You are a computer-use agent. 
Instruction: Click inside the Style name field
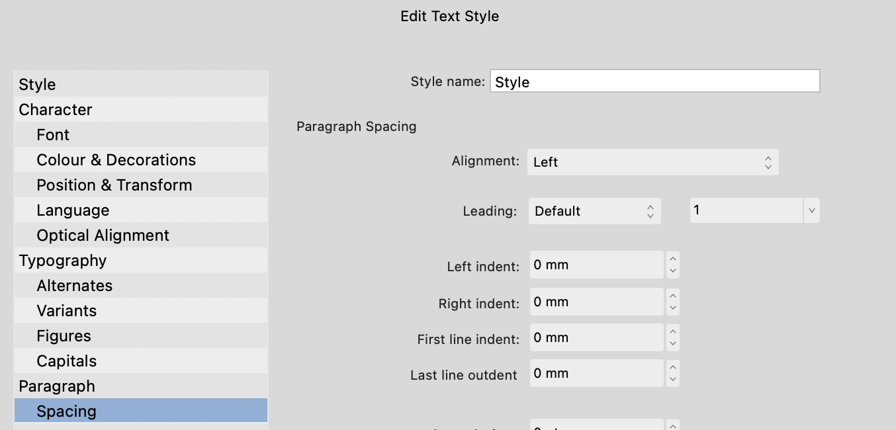click(654, 81)
